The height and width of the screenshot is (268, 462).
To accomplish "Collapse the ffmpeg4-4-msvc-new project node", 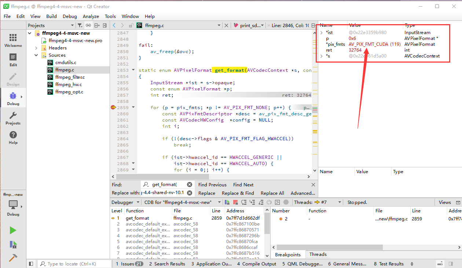I will (x=30, y=33).
